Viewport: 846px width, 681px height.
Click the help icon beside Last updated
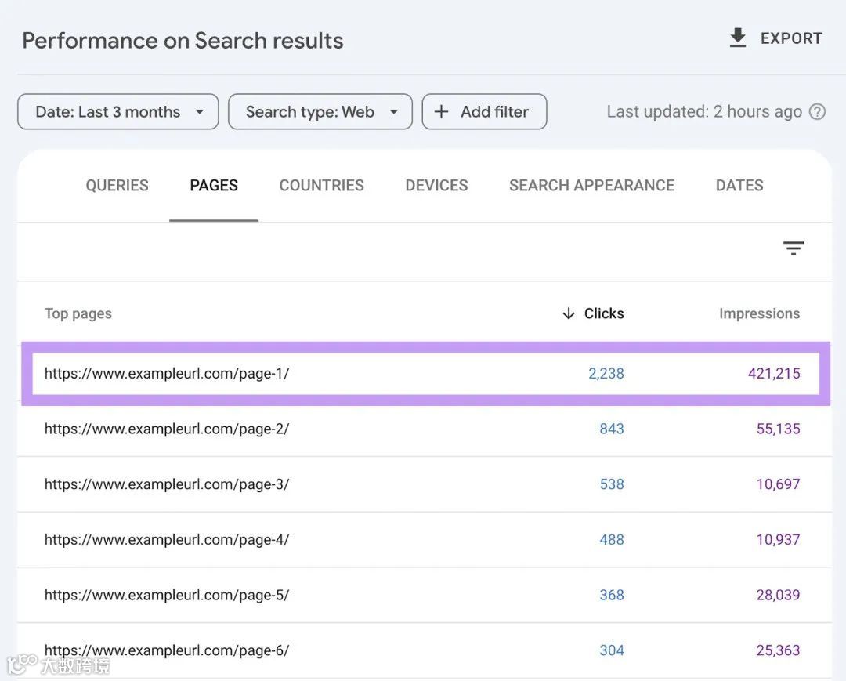[817, 112]
